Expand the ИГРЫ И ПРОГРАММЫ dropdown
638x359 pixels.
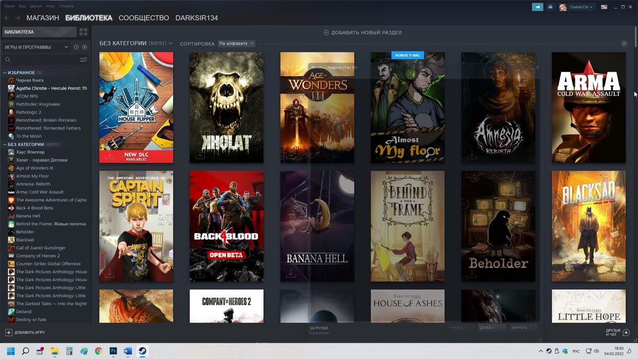coord(36,47)
